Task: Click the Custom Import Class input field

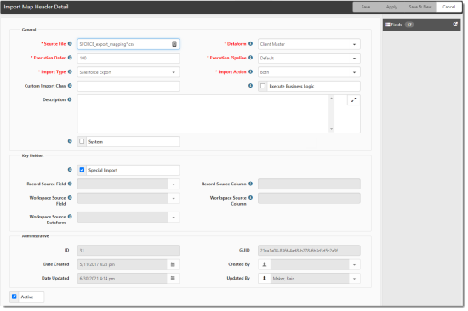Action: [x=128, y=86]
